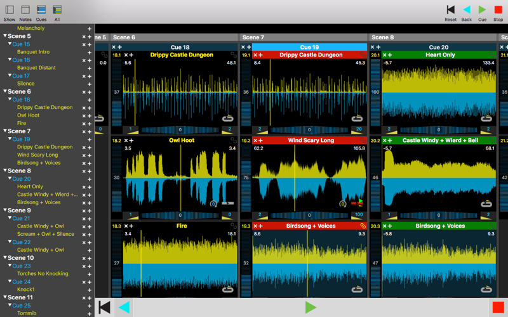The height and width of the screenshot is (317, 508).
Task: Toggle loop icon on Heart Only track
Action: pos(486,119)
